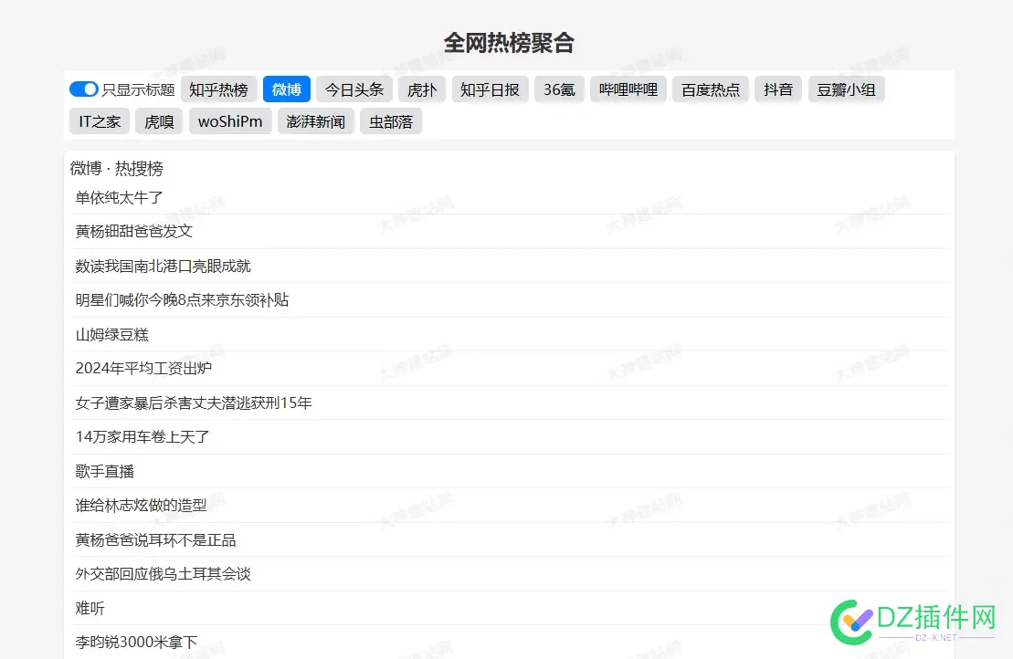
Task: Open the IT之家 tab
Action: [x=100, y=121]
